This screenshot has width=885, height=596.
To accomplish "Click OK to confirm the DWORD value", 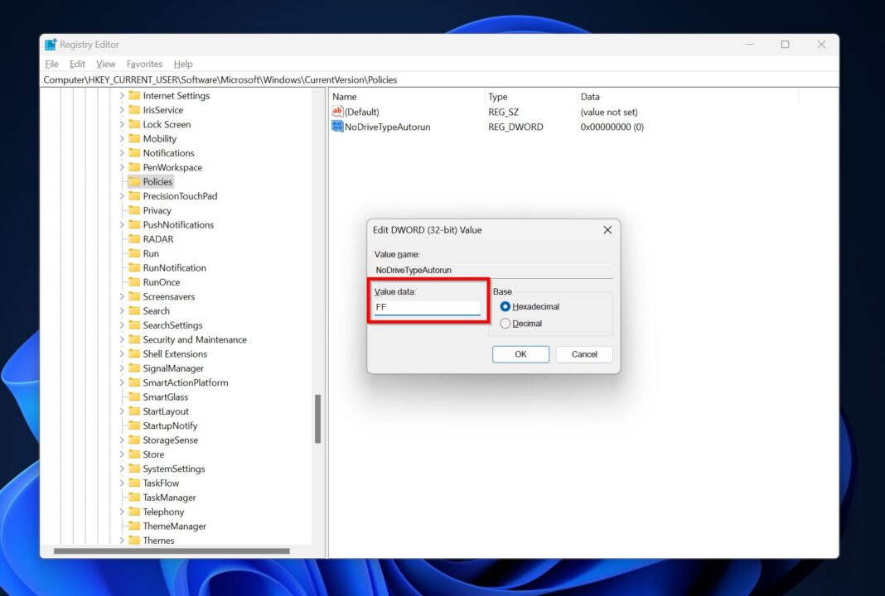I will (520, 354).
